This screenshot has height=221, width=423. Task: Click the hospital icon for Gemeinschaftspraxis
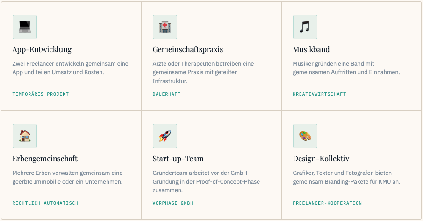point(165,27)
